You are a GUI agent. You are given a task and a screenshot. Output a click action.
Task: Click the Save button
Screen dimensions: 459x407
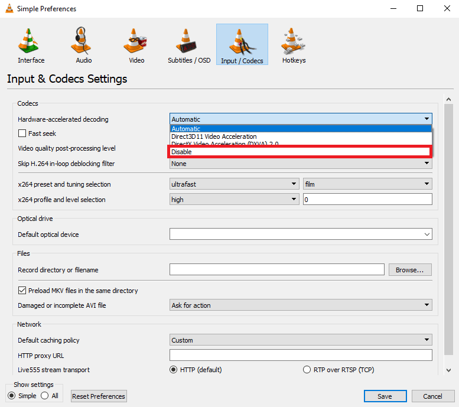[385, 396]
